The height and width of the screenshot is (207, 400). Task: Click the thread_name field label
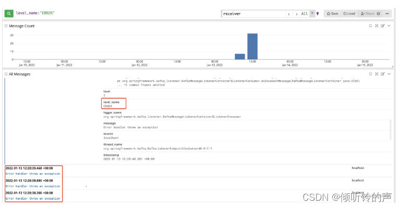tap(113, 144)
